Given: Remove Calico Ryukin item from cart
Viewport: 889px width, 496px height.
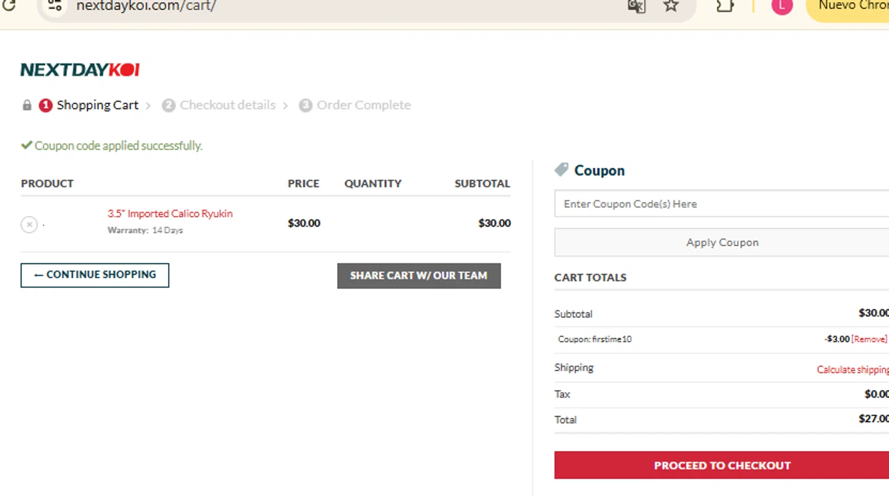Looking at the screenshot, I should (x=29, y=224).
